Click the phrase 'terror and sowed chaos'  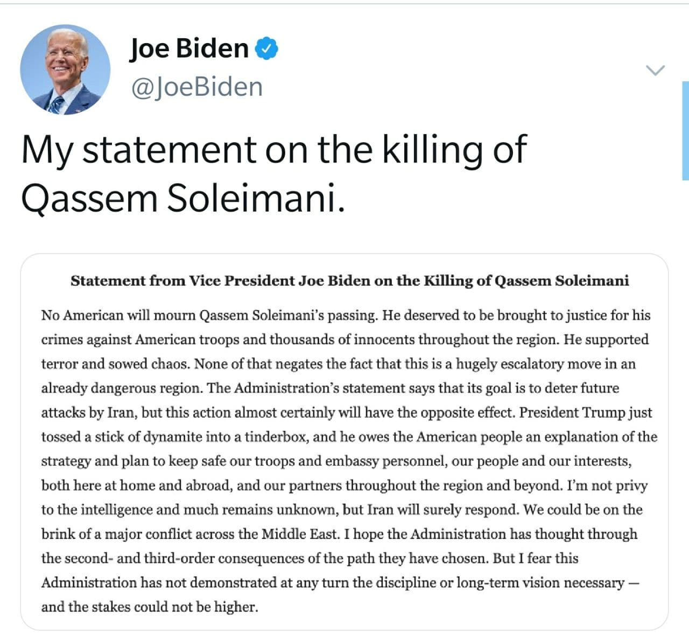(115, 364)
